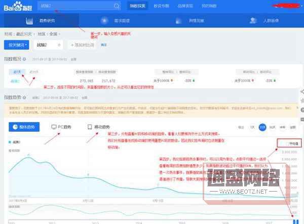
Task: Open the 全国 region dropdown
Action: 55,34
